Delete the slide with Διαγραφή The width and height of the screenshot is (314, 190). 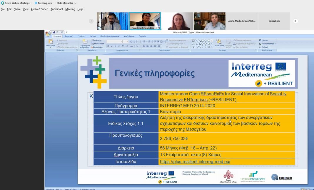[97, 47]
